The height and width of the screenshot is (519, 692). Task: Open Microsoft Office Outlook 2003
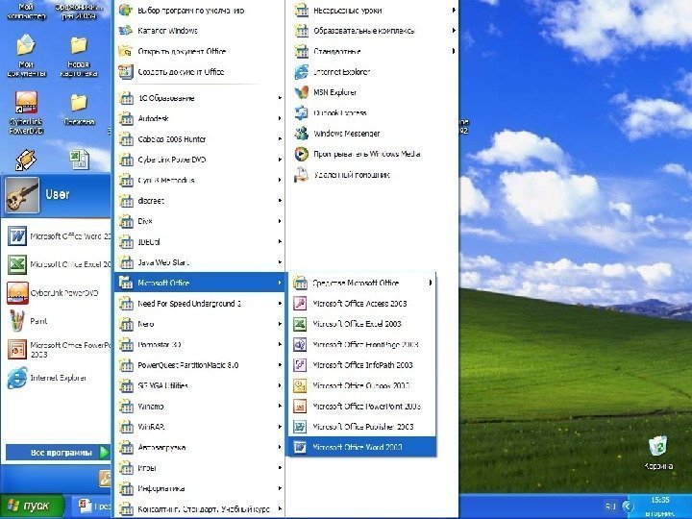click(x=362, y=385)
